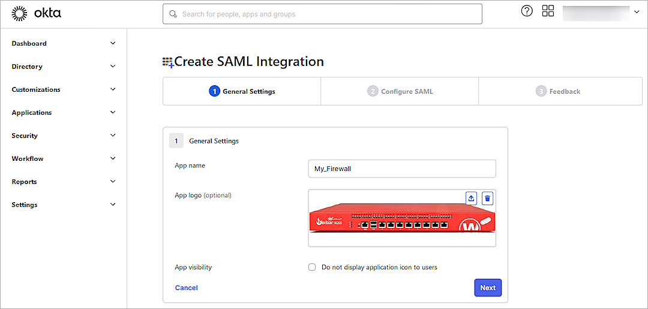Click the section number 1 box

(176, 141)
